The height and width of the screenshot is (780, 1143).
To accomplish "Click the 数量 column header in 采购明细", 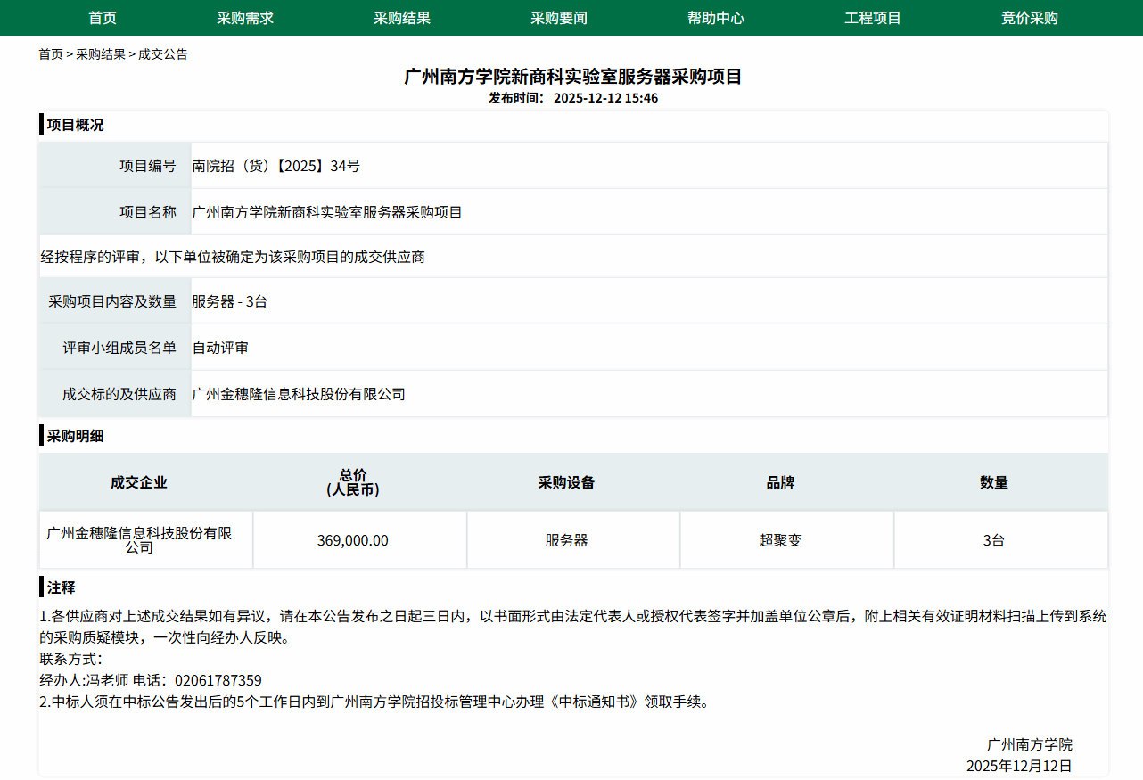I will click(x=994, y=482).
